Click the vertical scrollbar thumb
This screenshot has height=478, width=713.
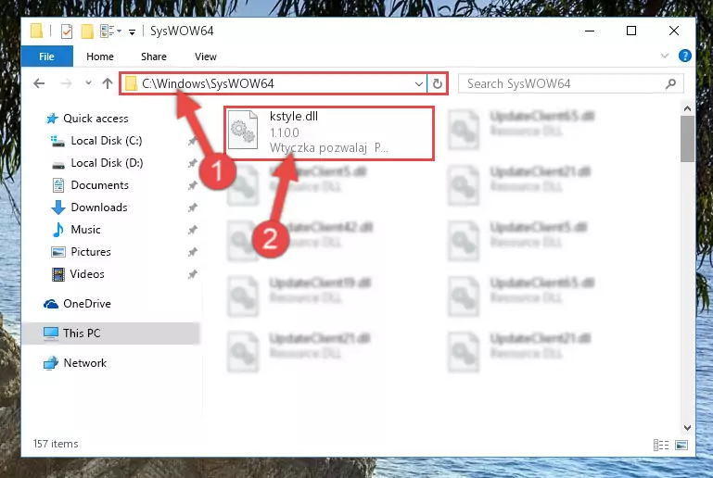(x=687, y=139)
